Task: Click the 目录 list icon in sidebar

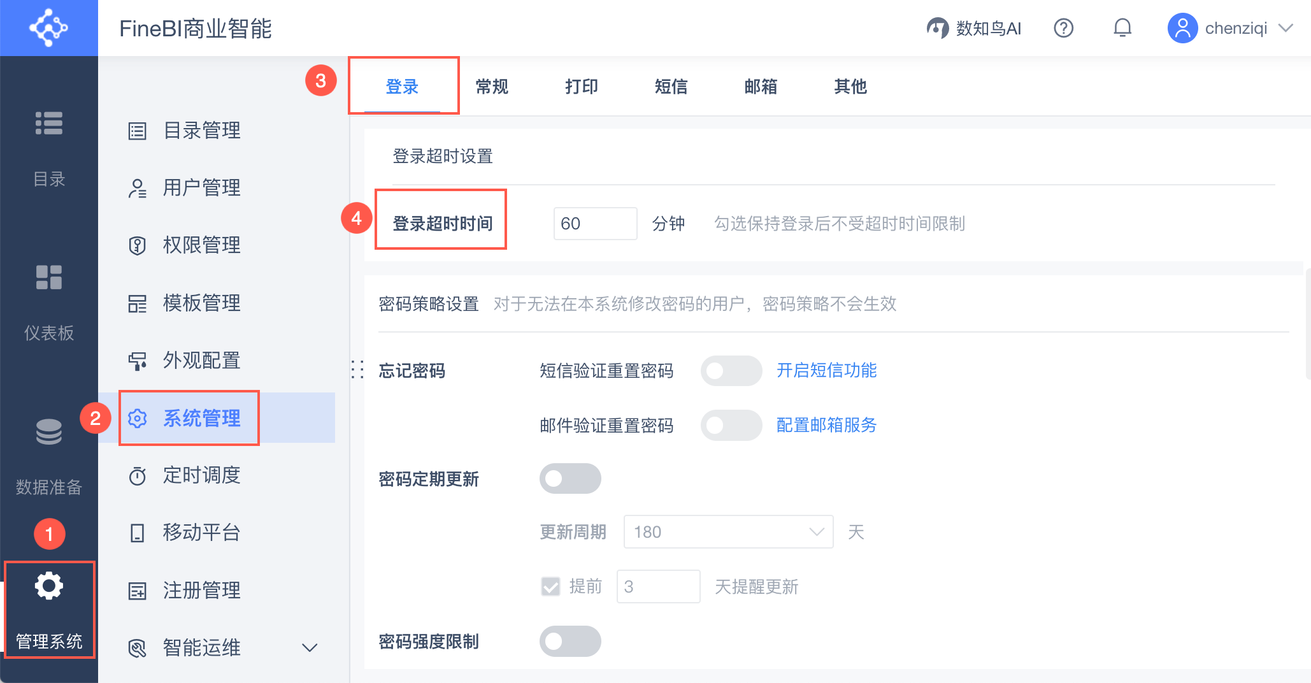Action: [49, 124]
